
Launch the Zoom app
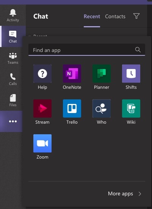coord(42,143)
